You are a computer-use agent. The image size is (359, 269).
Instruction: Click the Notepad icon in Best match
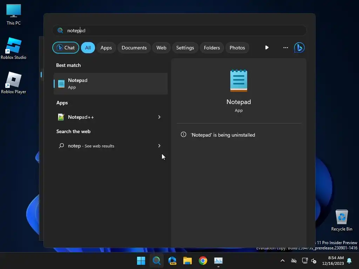point(61,83)
